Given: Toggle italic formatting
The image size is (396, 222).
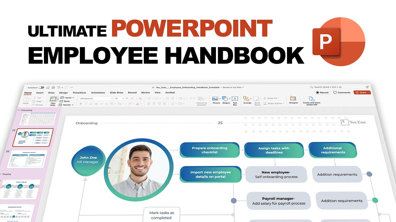Looking at the screenshot, I should (x=85, y=104).
